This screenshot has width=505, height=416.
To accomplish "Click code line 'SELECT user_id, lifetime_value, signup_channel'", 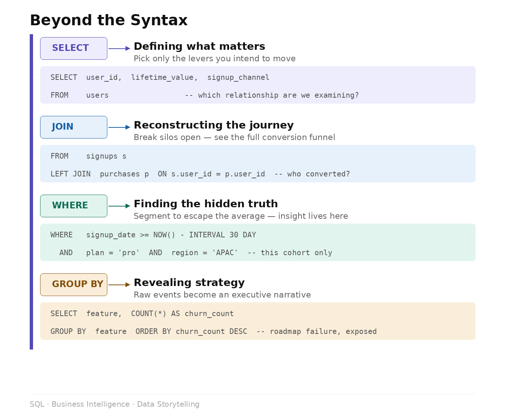I will 160,77.
